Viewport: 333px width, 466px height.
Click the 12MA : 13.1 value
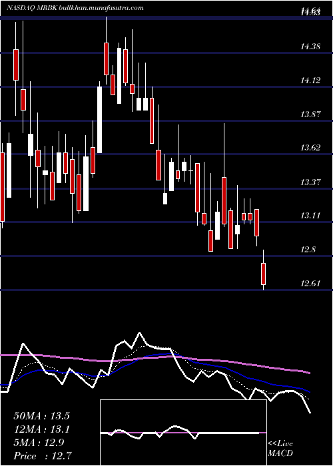(x=41, y=429)
